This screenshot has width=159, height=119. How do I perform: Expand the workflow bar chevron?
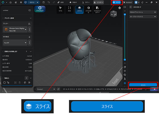click(x=146, y=89)
